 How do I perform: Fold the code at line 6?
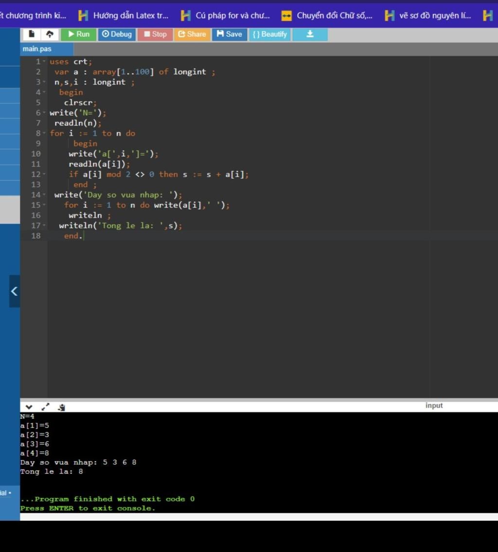pos(44,113)
